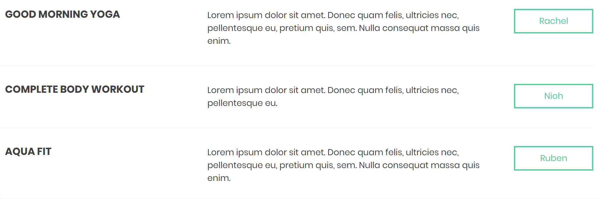
Task: Click the Complete Body Workout description text
Action: click(333, 96)
